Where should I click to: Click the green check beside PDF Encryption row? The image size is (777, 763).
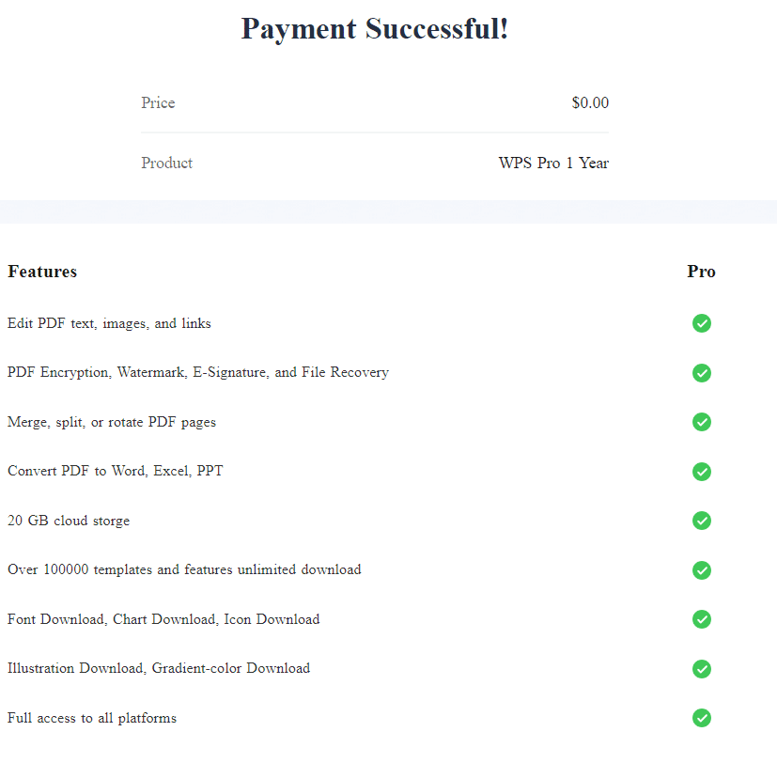coord(702,373)
